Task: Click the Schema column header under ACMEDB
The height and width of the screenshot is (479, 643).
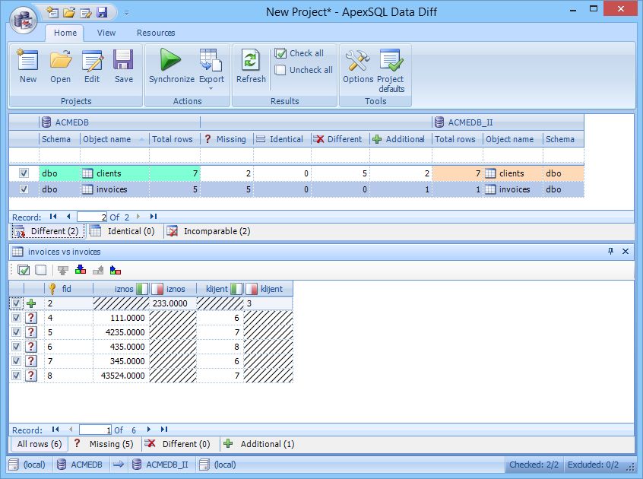Action: click(59, 139)
